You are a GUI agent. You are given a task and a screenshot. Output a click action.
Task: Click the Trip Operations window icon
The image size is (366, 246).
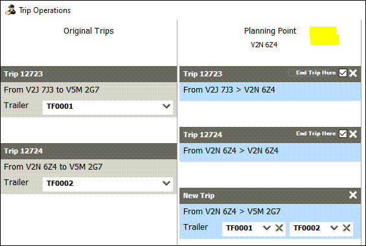[x=10, y=10]
